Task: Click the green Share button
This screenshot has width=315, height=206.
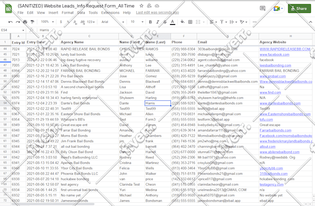Action: coord(299,8)
